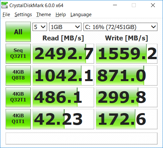Open the File menu
Screen dimensions: 163x148
pos(6,15)
